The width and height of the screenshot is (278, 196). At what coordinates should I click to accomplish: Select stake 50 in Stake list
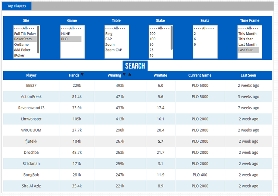[160, 45]
